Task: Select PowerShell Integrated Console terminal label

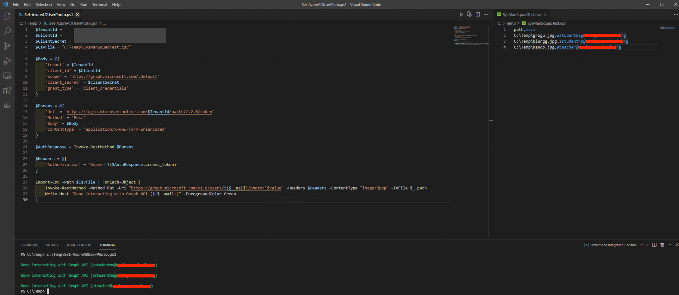Action: point(610,245)
